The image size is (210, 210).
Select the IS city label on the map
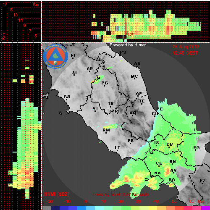click(x=157, y=143)
